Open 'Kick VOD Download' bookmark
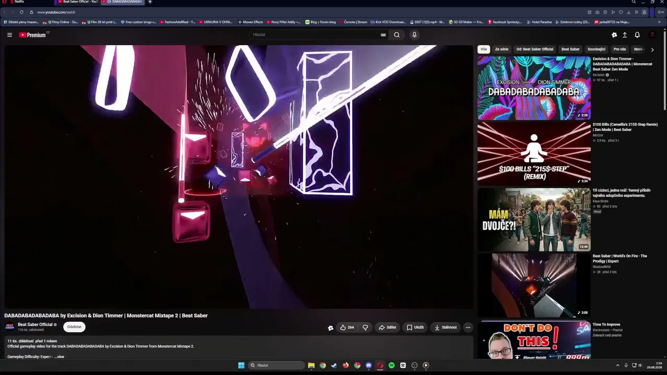 [x=388, y=22]
